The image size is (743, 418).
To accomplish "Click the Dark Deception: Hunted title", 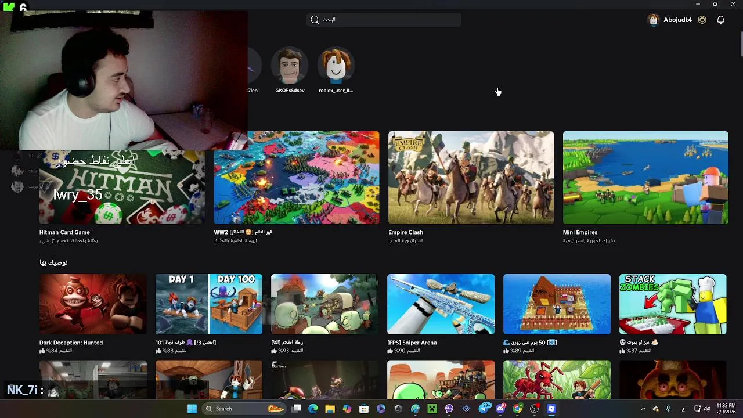I will [71, 343].
